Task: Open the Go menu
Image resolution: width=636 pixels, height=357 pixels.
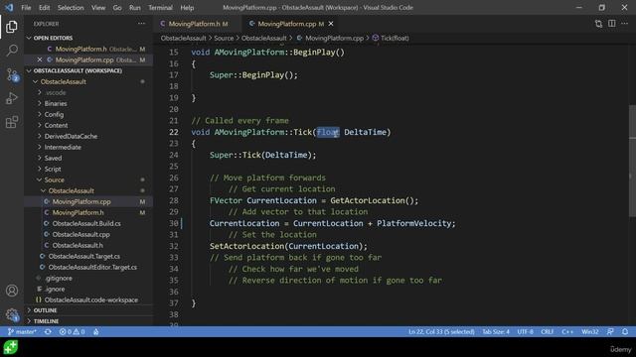Action: pyautogui.click(x=117, y=8)
